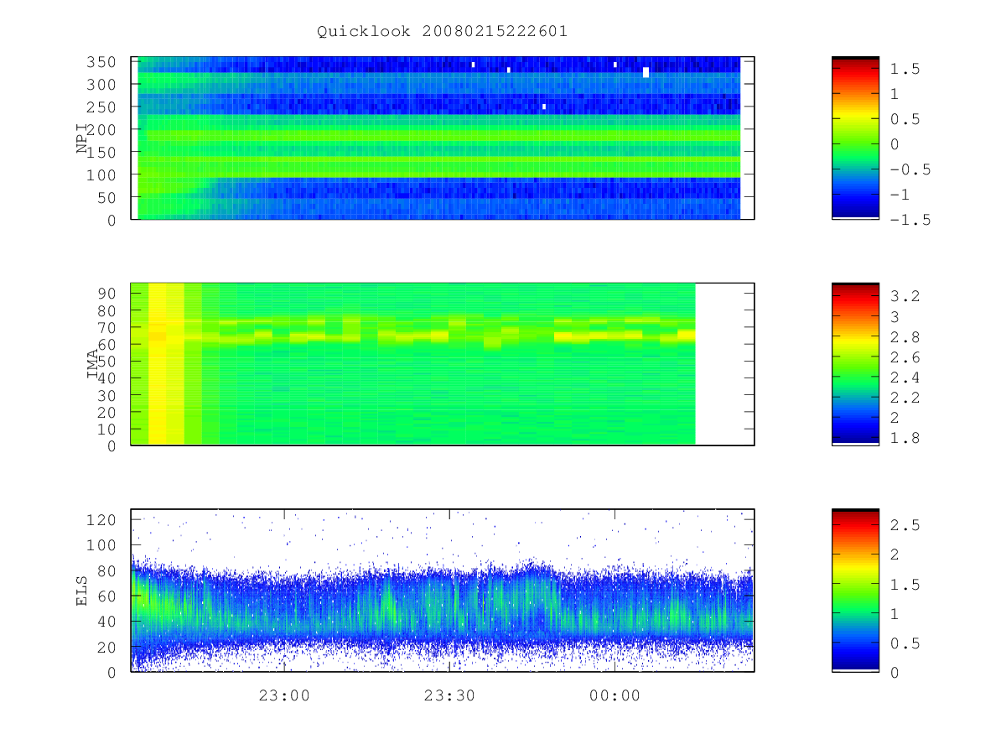The height and width of the screenshot is (755, 1006).
Task: Click the NPI axis label
Action: pos(82,138)
